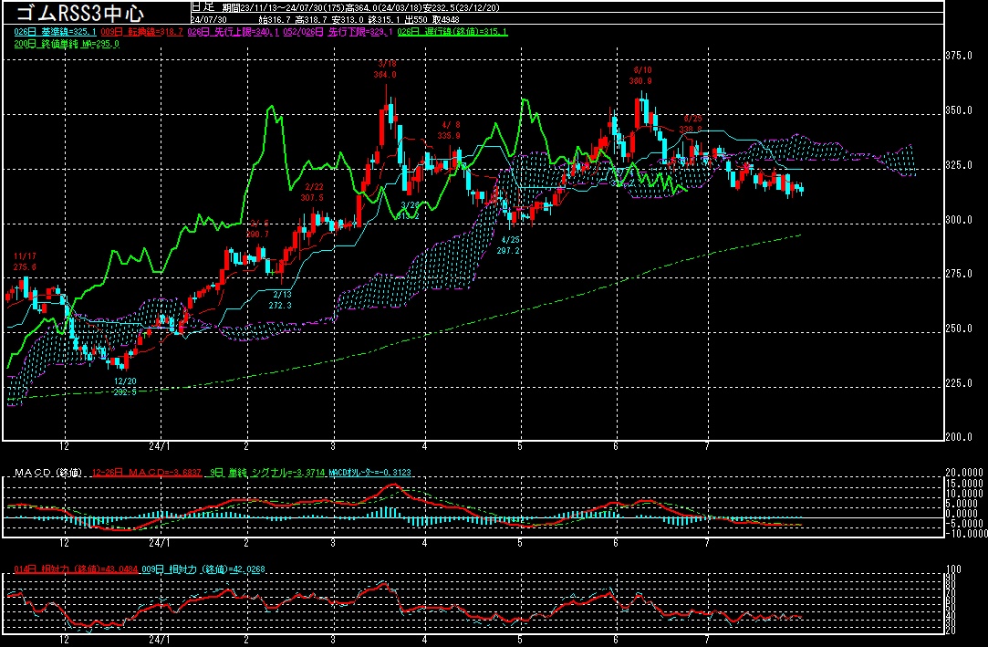988x647 pixels.
Task: Click the closing price 終315.1
Action: coord(385,19)
